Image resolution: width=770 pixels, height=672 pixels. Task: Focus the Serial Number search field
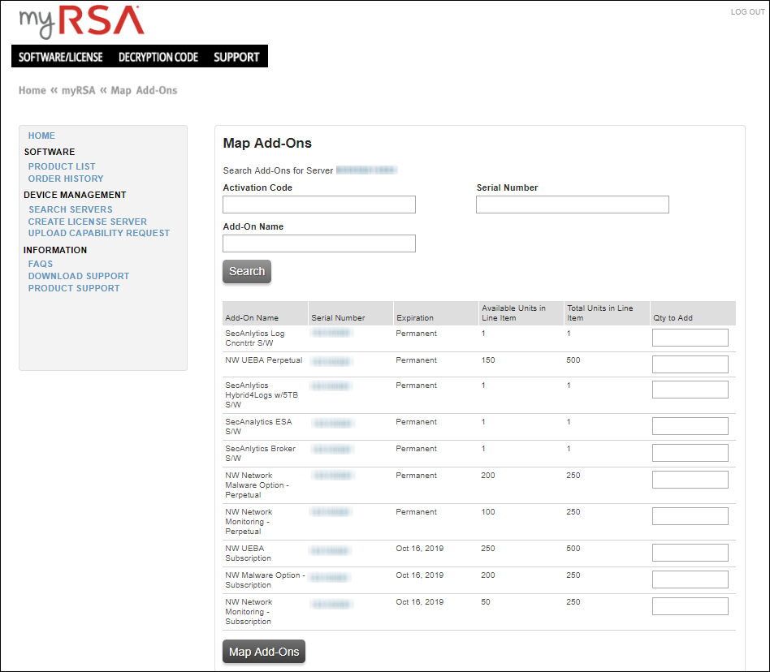tap(573, 205)
